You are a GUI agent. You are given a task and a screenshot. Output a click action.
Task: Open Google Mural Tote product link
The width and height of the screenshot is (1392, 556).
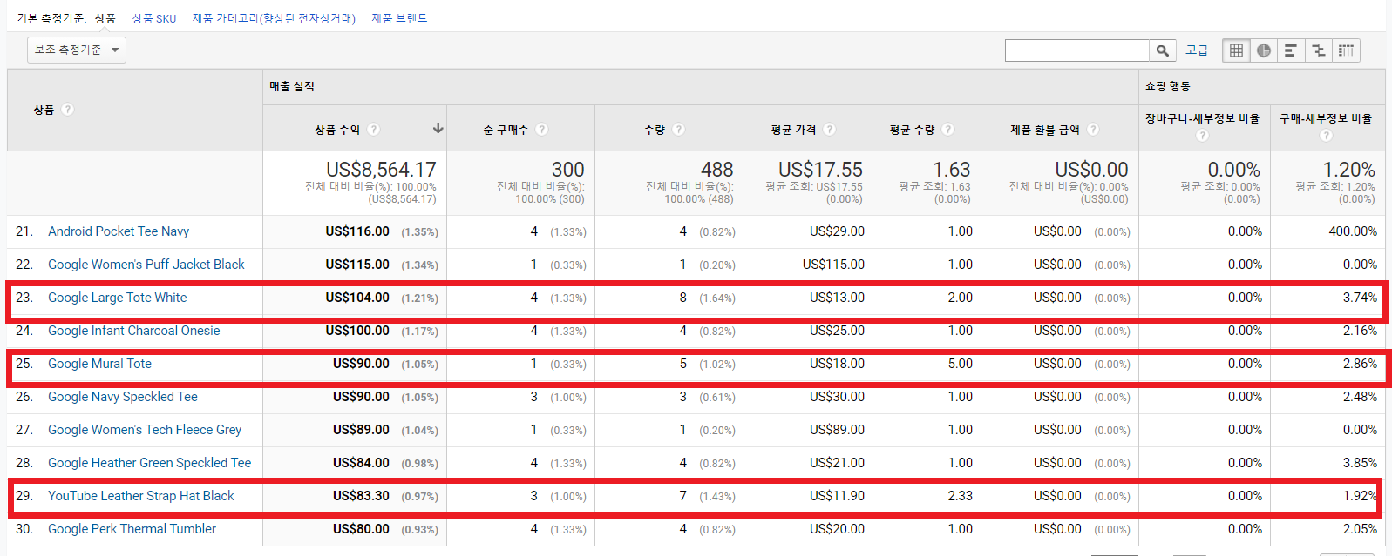[x=99, y=364]
